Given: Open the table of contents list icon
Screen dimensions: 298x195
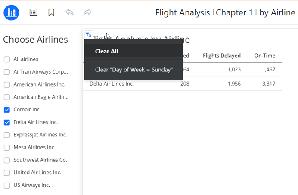Looking at the screenshot, I should (x=33, y=12).
